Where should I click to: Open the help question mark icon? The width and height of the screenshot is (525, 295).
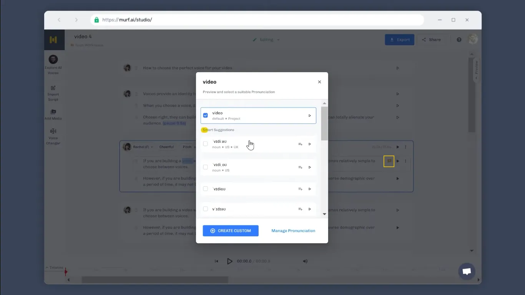[x=459, y=40]
